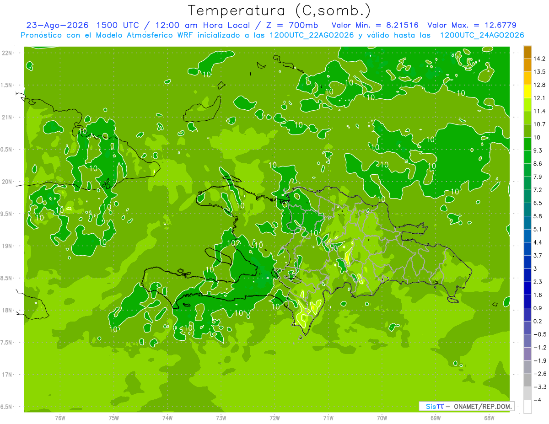Pick the orange swatch above 14.2
Viewport: 549px width, 424px height.
pyautogui.click(x=527, y=52)
